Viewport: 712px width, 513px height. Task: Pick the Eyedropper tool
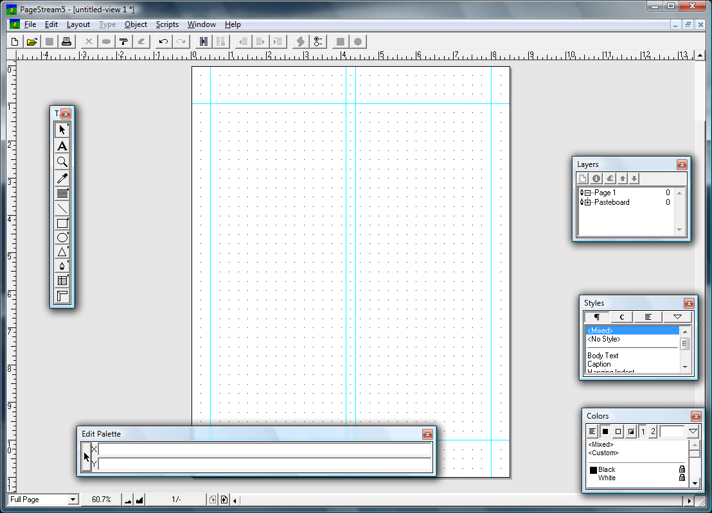pyautogui.click(x=62, y=178)
